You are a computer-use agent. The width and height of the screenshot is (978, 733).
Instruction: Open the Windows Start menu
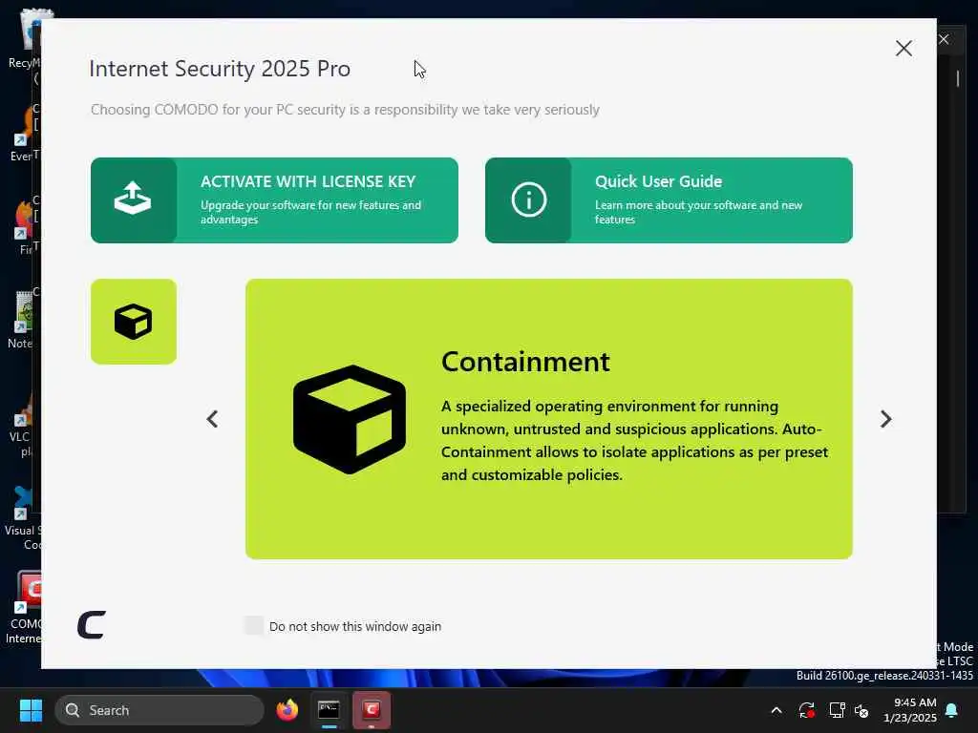point(31,710)
